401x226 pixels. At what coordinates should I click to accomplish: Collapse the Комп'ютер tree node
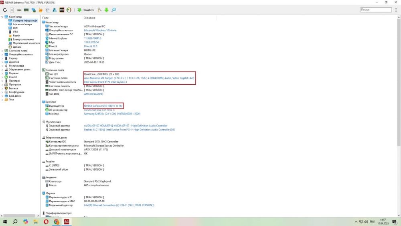pyautogui.click(x=2, y=17)
